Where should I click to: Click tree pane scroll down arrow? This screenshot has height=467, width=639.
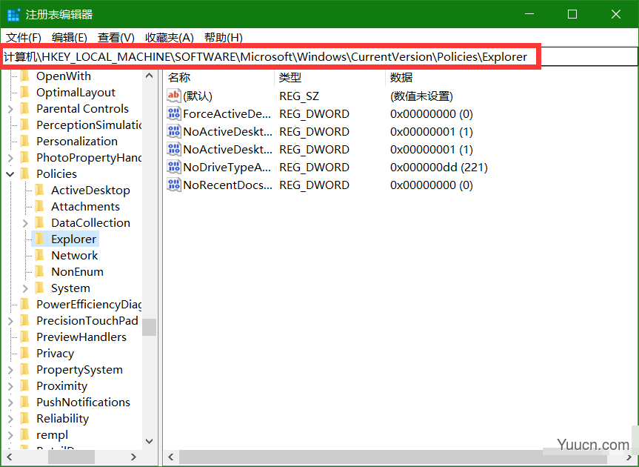pos(149,441)
